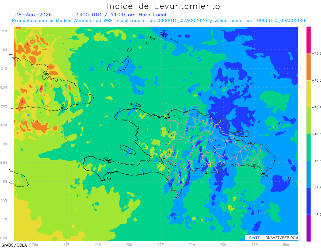
Task: Click the legend value '-43.5'
Action: point(316,134)
